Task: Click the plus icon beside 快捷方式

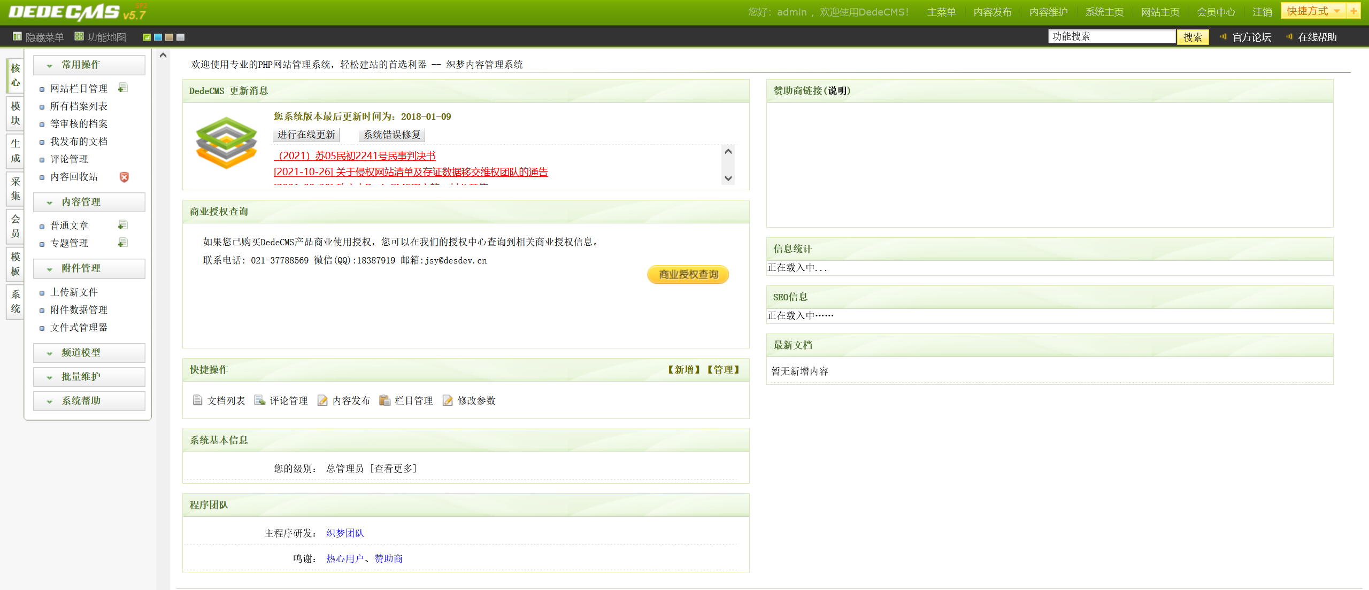Action: pos(1353,11)
